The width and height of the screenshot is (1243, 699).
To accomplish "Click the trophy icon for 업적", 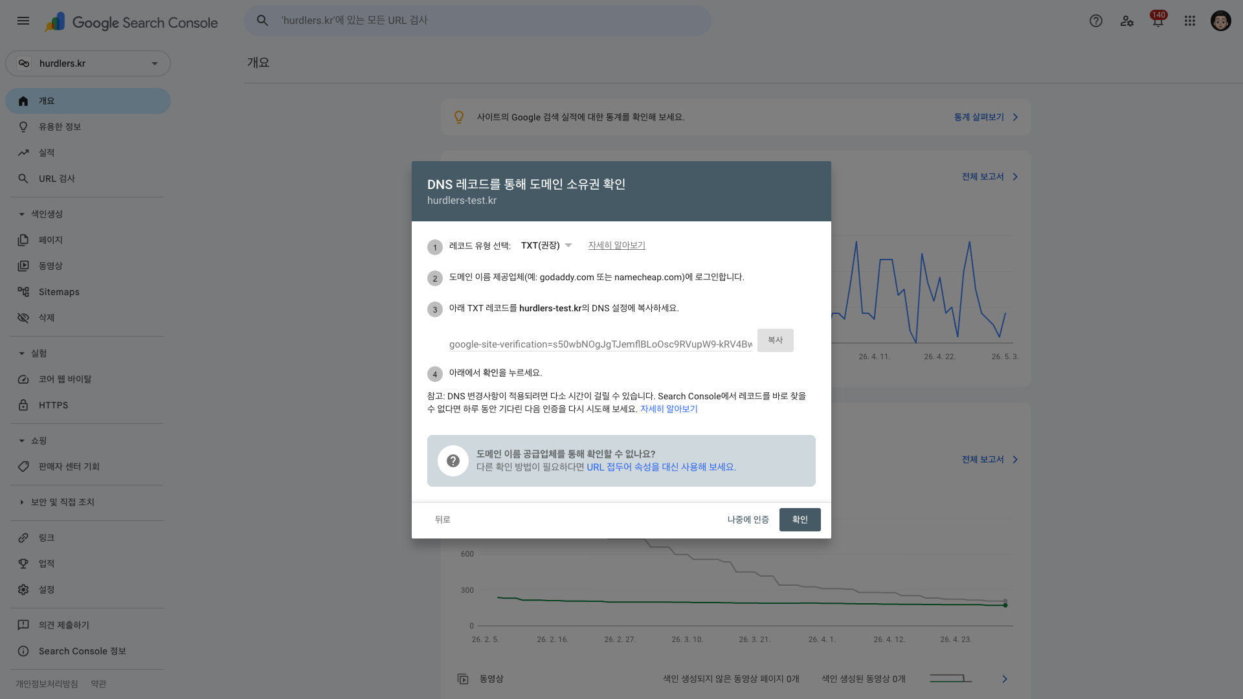I will click(23, 564).
